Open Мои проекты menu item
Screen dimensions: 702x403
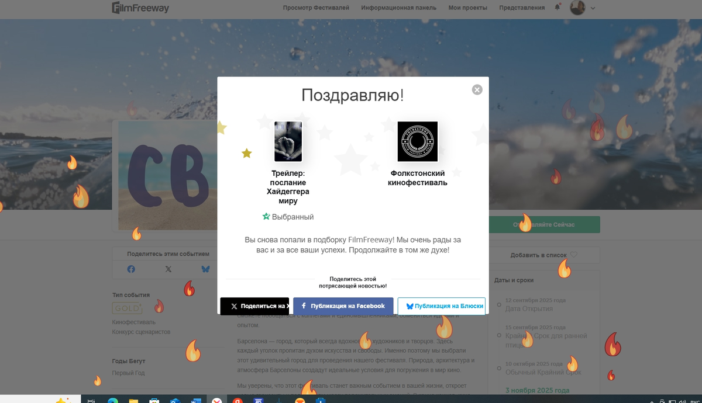pos(467,8)
